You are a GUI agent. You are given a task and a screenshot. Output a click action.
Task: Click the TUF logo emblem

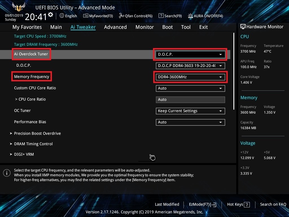tap(19, 7)
